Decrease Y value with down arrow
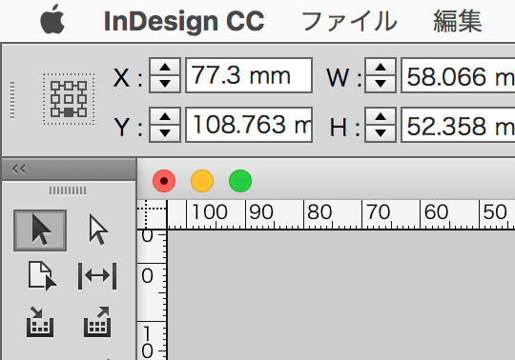Image resolution: width=515 pixels, height=360 pixels. coord(165,133)
